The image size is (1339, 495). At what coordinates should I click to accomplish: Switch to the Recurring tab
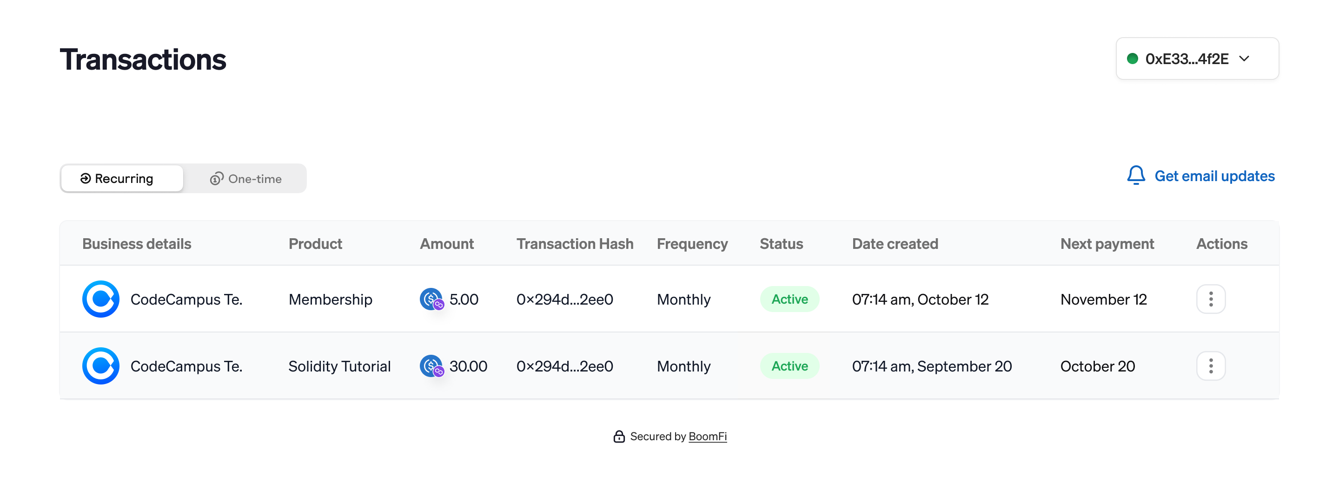click(x=122, y=179)
